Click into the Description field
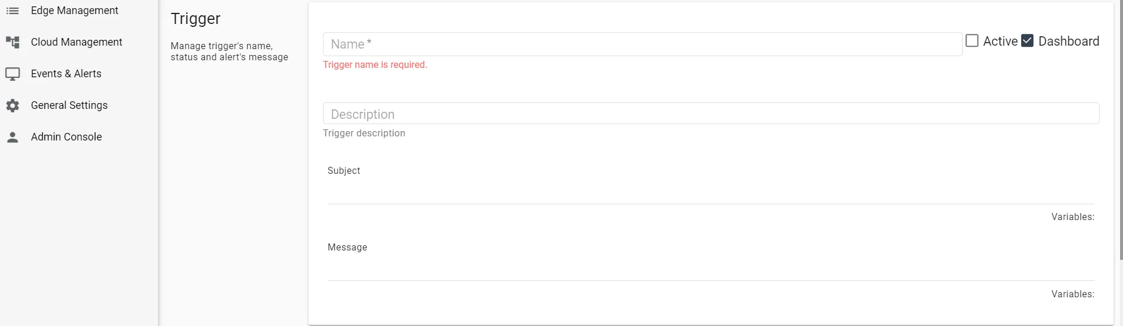 711,114
